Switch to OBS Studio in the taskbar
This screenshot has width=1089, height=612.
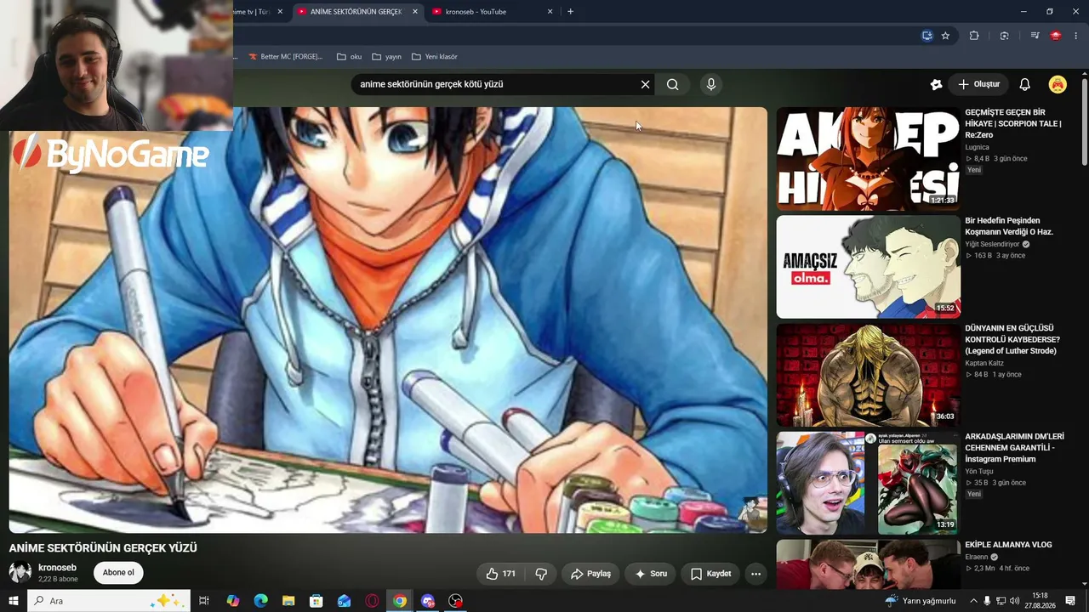[x=456, y=601]
